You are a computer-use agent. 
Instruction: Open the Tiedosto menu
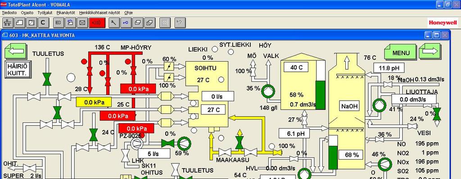(x=9, y=13)
